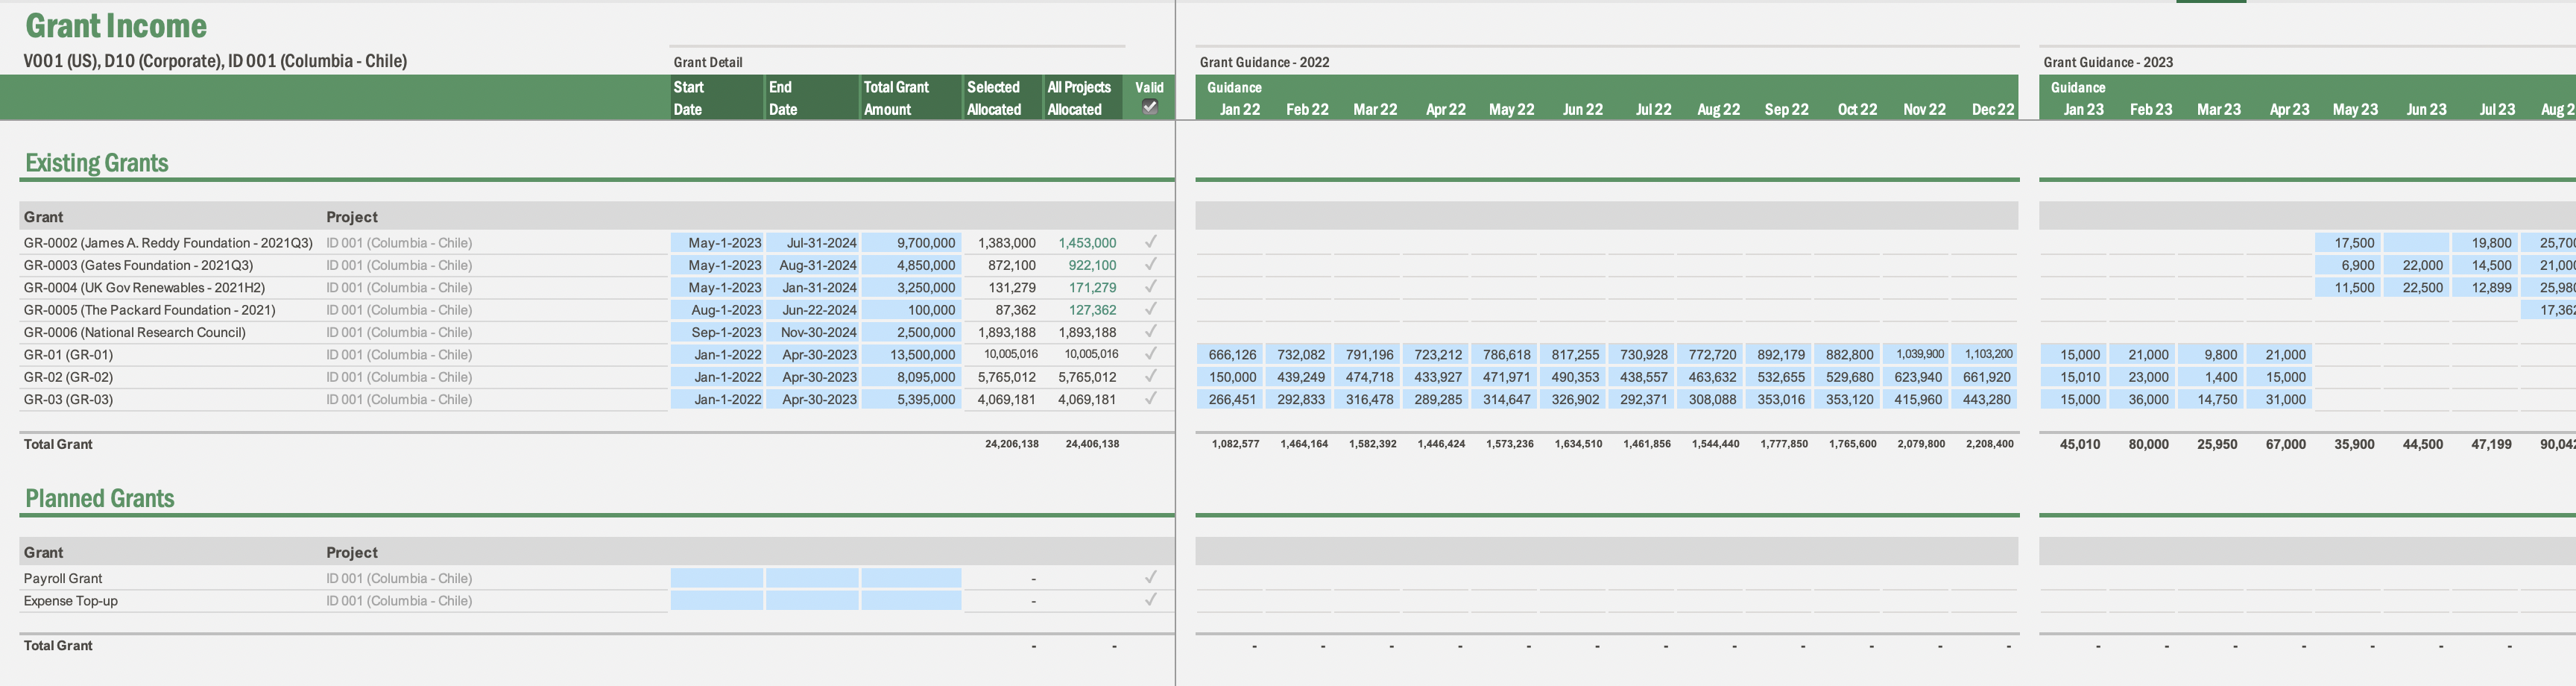This screenshot has width=2576, height=686.
Task: Toggle the Valid checkmark for GR-0002
Action: [x=1150, y=242]
